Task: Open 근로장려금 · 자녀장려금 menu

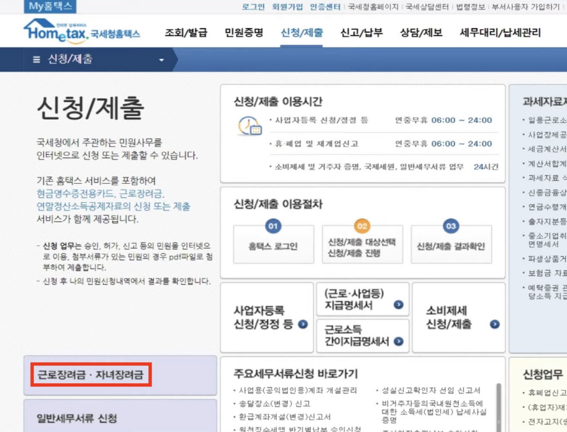Action: (x=120, y=375)
